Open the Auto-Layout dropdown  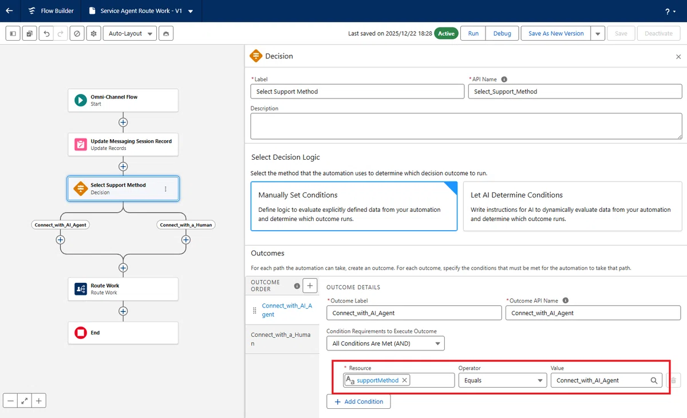[130, 33]
